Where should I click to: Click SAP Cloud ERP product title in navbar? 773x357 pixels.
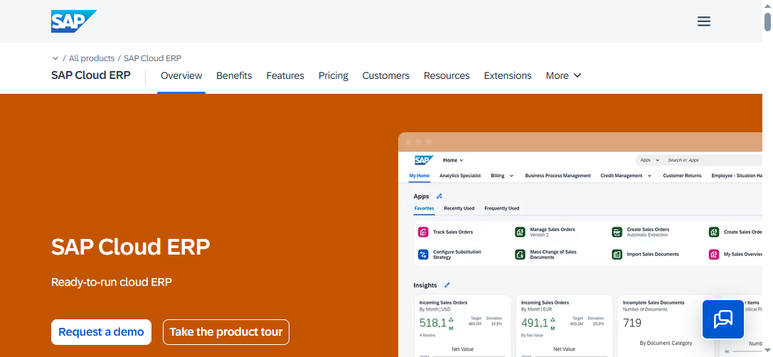(x=91, y=75)
